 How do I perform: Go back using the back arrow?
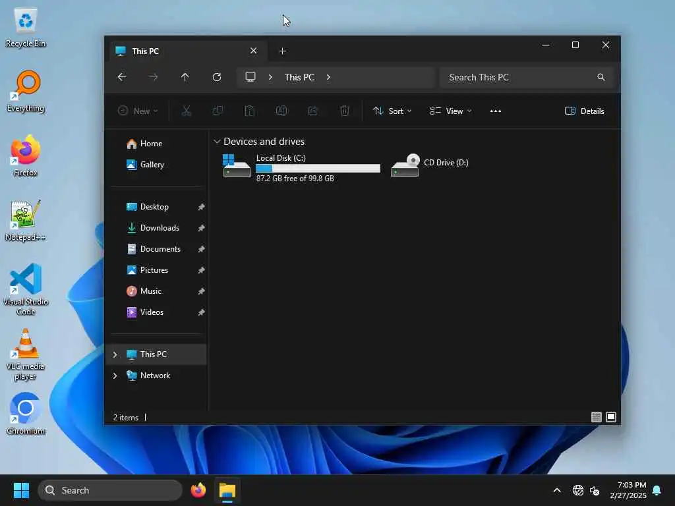[122, 77]
